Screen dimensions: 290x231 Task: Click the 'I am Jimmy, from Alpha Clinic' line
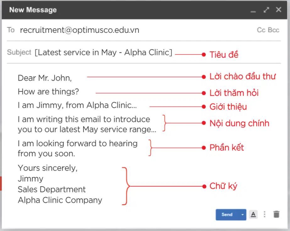click(77, 105)
